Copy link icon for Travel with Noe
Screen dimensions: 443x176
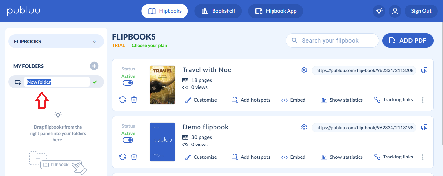click(424, 70)
